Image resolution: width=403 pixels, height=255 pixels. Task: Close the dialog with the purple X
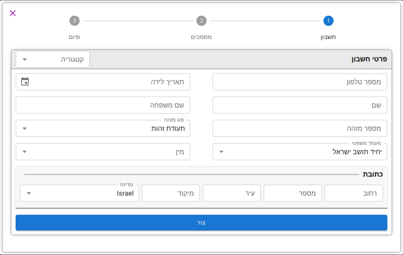click(x=12, y=13)
